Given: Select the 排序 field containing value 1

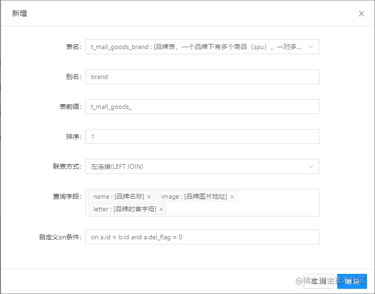Looking at the screenshot, I should click(x=202, y=136).
